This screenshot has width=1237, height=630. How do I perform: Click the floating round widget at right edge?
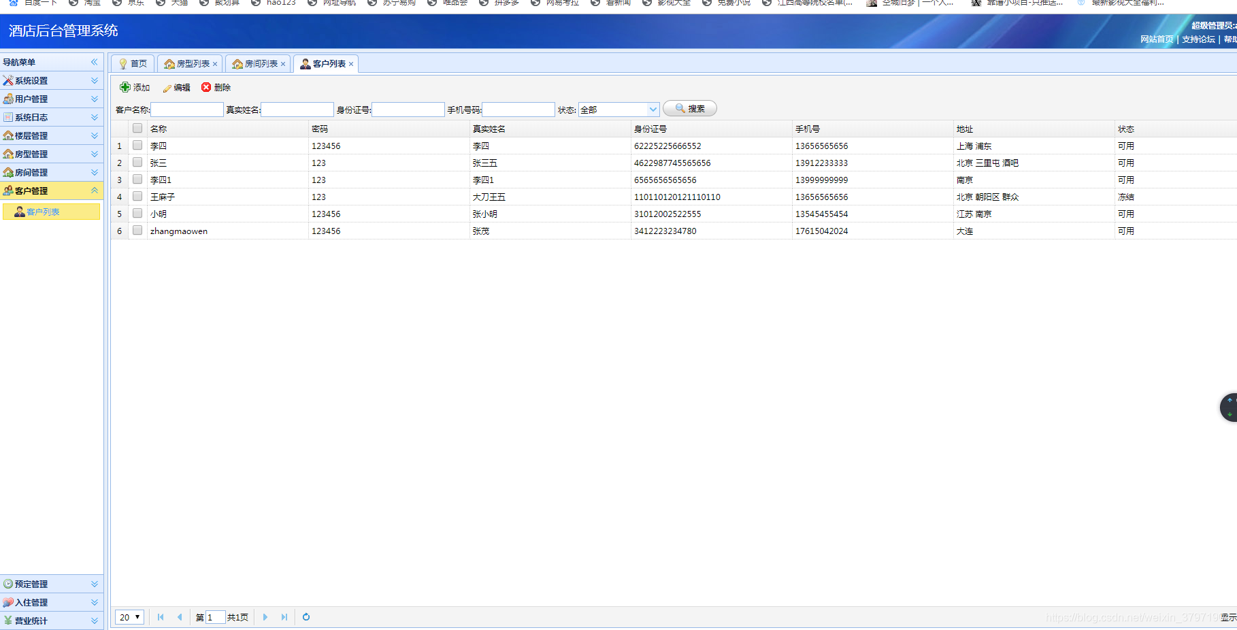(1229, 408)
